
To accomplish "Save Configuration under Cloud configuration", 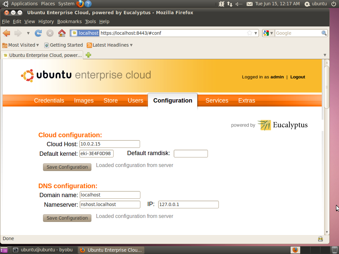I will [x=67, y=167].
